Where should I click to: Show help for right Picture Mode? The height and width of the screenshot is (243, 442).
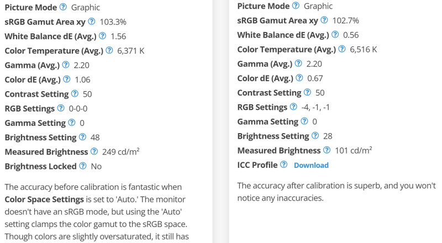pos(296,6)
